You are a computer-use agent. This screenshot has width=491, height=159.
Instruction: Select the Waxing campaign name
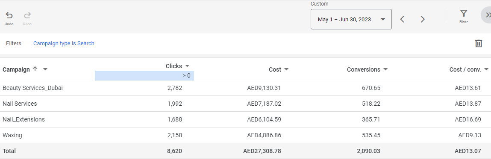pyautogui.click(x=12, y=135)
